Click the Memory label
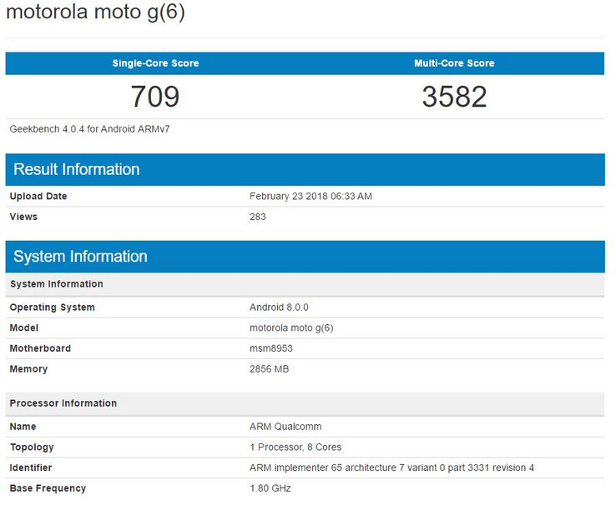616x510 pixels. (x=28, y=369)
